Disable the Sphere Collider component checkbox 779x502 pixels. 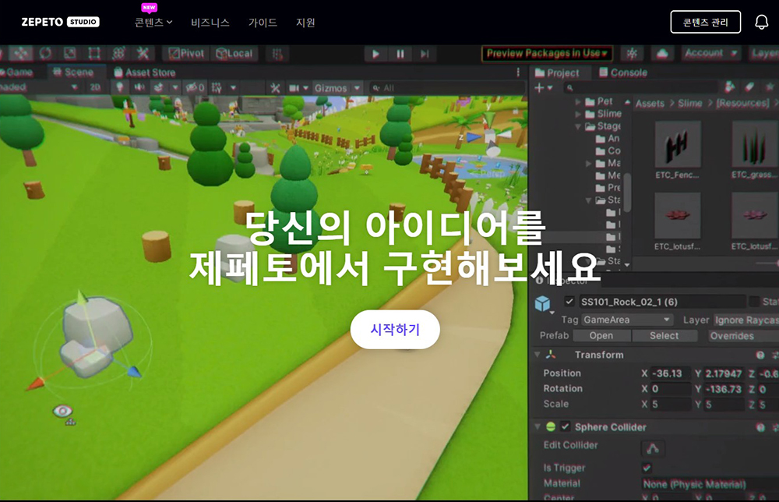[566, 427]
